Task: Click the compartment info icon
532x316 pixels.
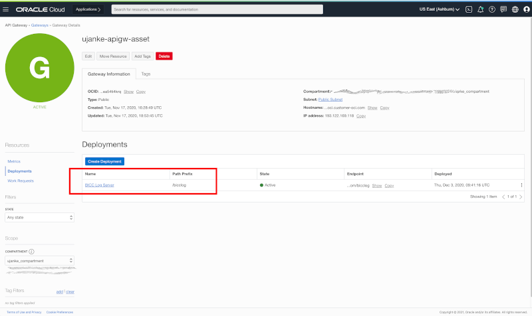Action: pyautogui.click(x=31, y=252)
